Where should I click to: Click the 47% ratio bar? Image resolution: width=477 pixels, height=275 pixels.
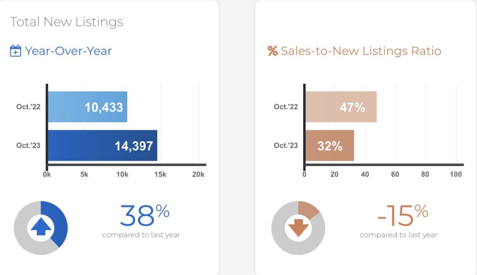click(x=341, y=107)
